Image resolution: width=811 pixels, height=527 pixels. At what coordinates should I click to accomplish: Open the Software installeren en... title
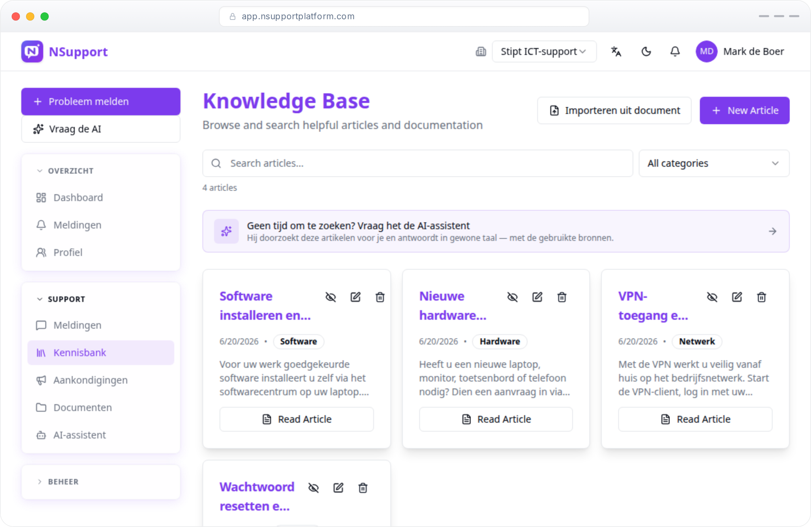pos(265,306)
